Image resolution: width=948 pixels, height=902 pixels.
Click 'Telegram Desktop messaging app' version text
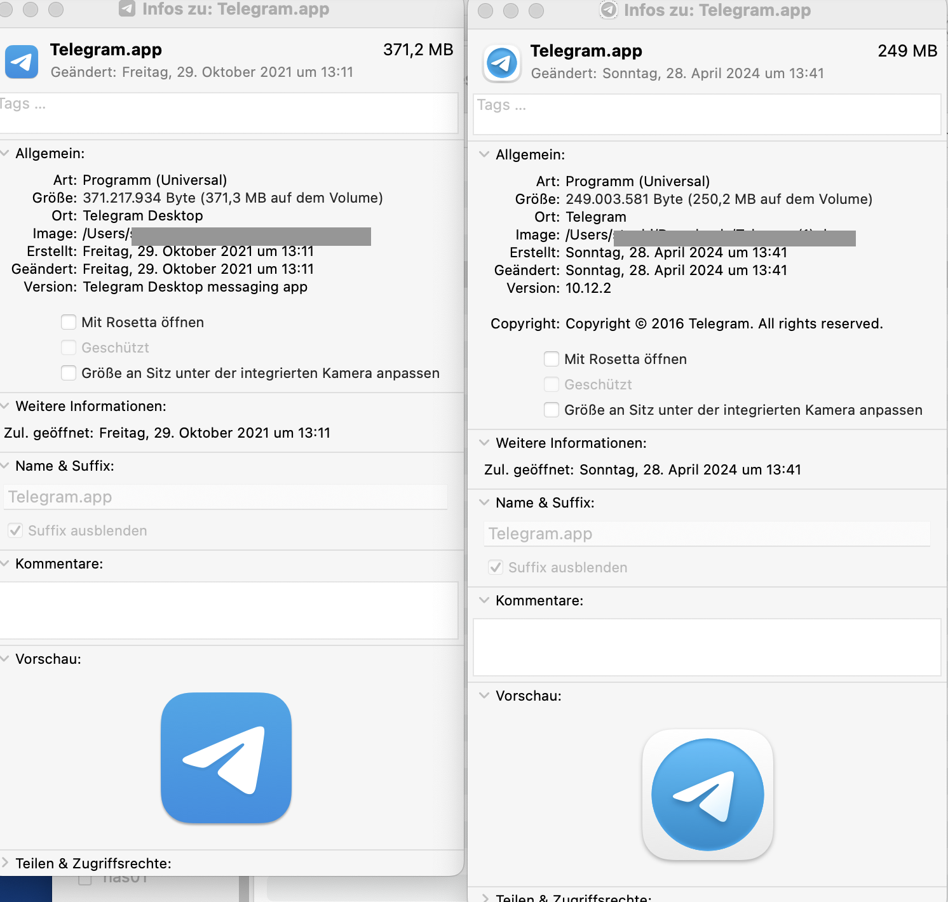point(195,287)
